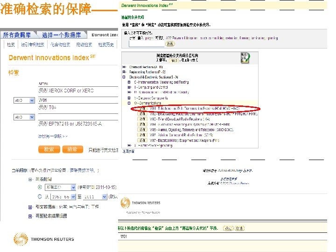Open the 检索 search sub-tab
This screenshot has height=252, width=336.
(x=11, y=45)
